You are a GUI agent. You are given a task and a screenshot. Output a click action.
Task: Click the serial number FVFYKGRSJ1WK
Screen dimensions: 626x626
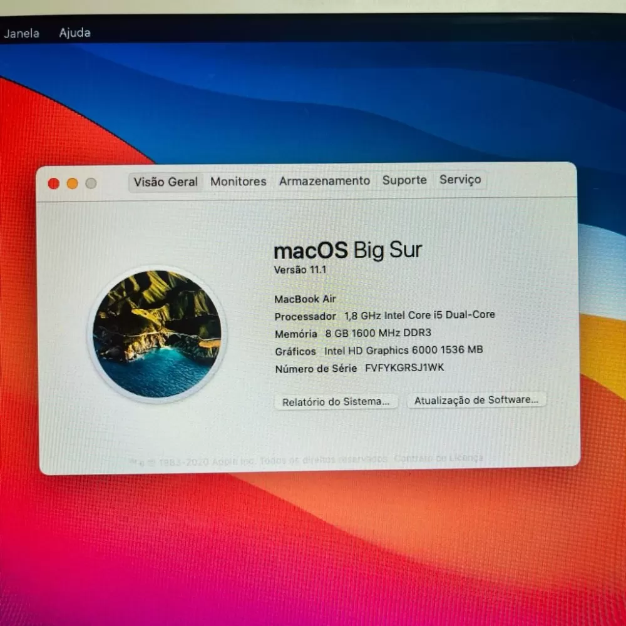click(404, 367)
